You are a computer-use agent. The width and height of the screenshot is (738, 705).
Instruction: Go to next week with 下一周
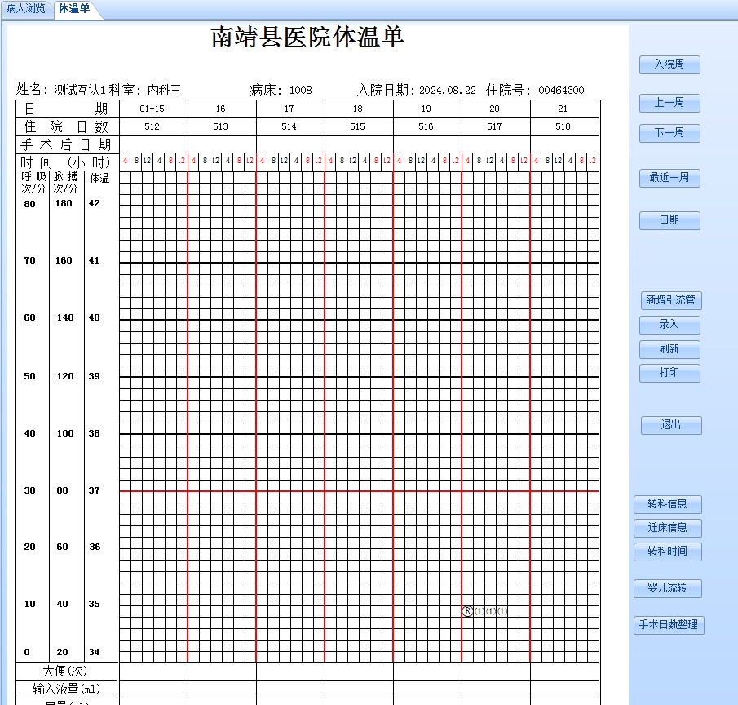tap(670, 133)
